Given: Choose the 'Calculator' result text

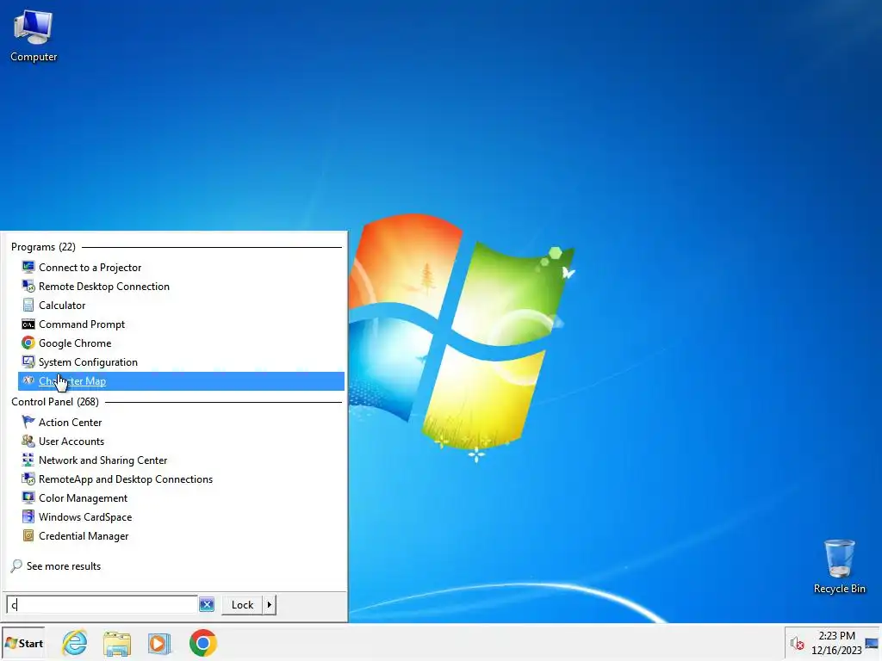Looking at the screenshot, I should pos(62,306).
